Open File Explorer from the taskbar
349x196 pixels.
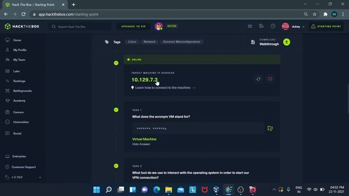pos(169,189)
